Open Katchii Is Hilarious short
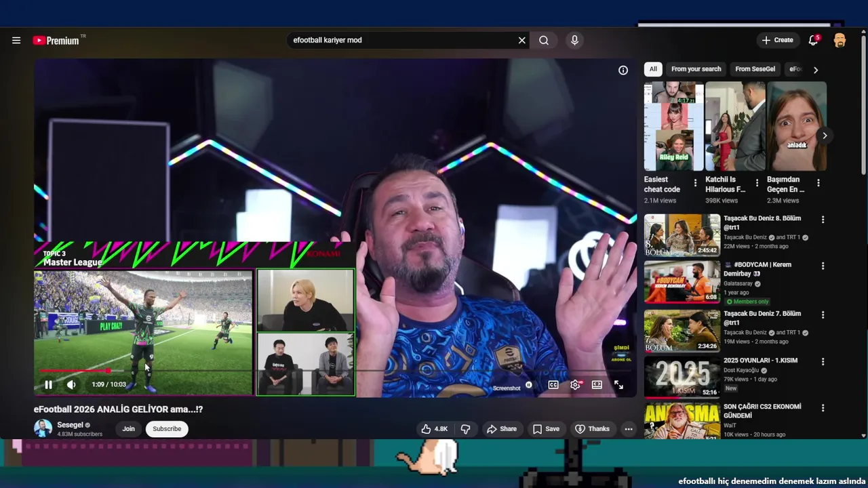The image size is (868, 488). [x=735, y=126]
